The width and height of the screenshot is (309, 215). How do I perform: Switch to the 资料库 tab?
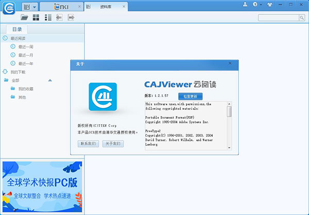tap(106, 7)
